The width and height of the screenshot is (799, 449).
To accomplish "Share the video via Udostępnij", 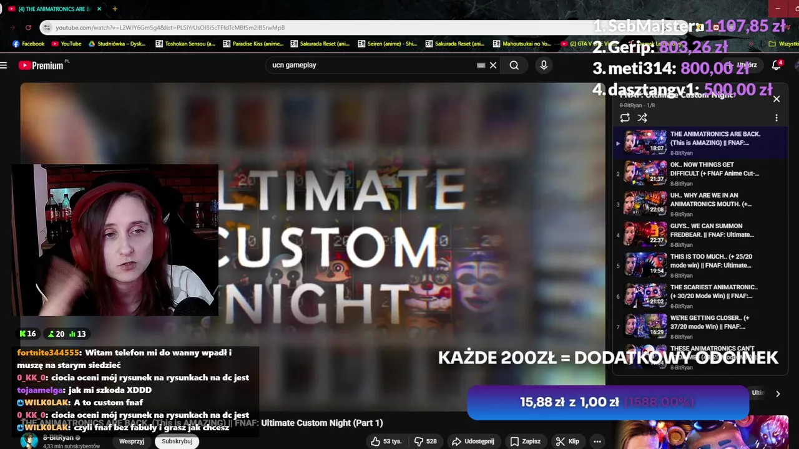I will pyautogui.click(x=473, y=441).
